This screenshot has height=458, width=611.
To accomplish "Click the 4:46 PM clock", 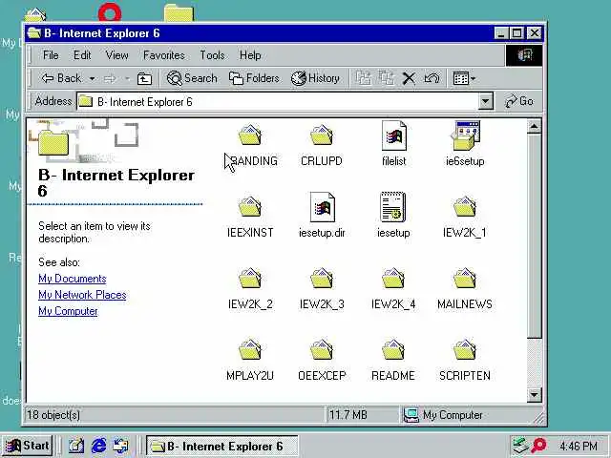I will coord(579,446).
